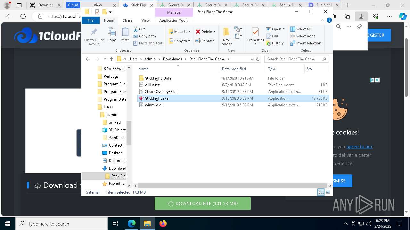Select Contacts in navigation tree
410x230 pixels.
(116, 145)
